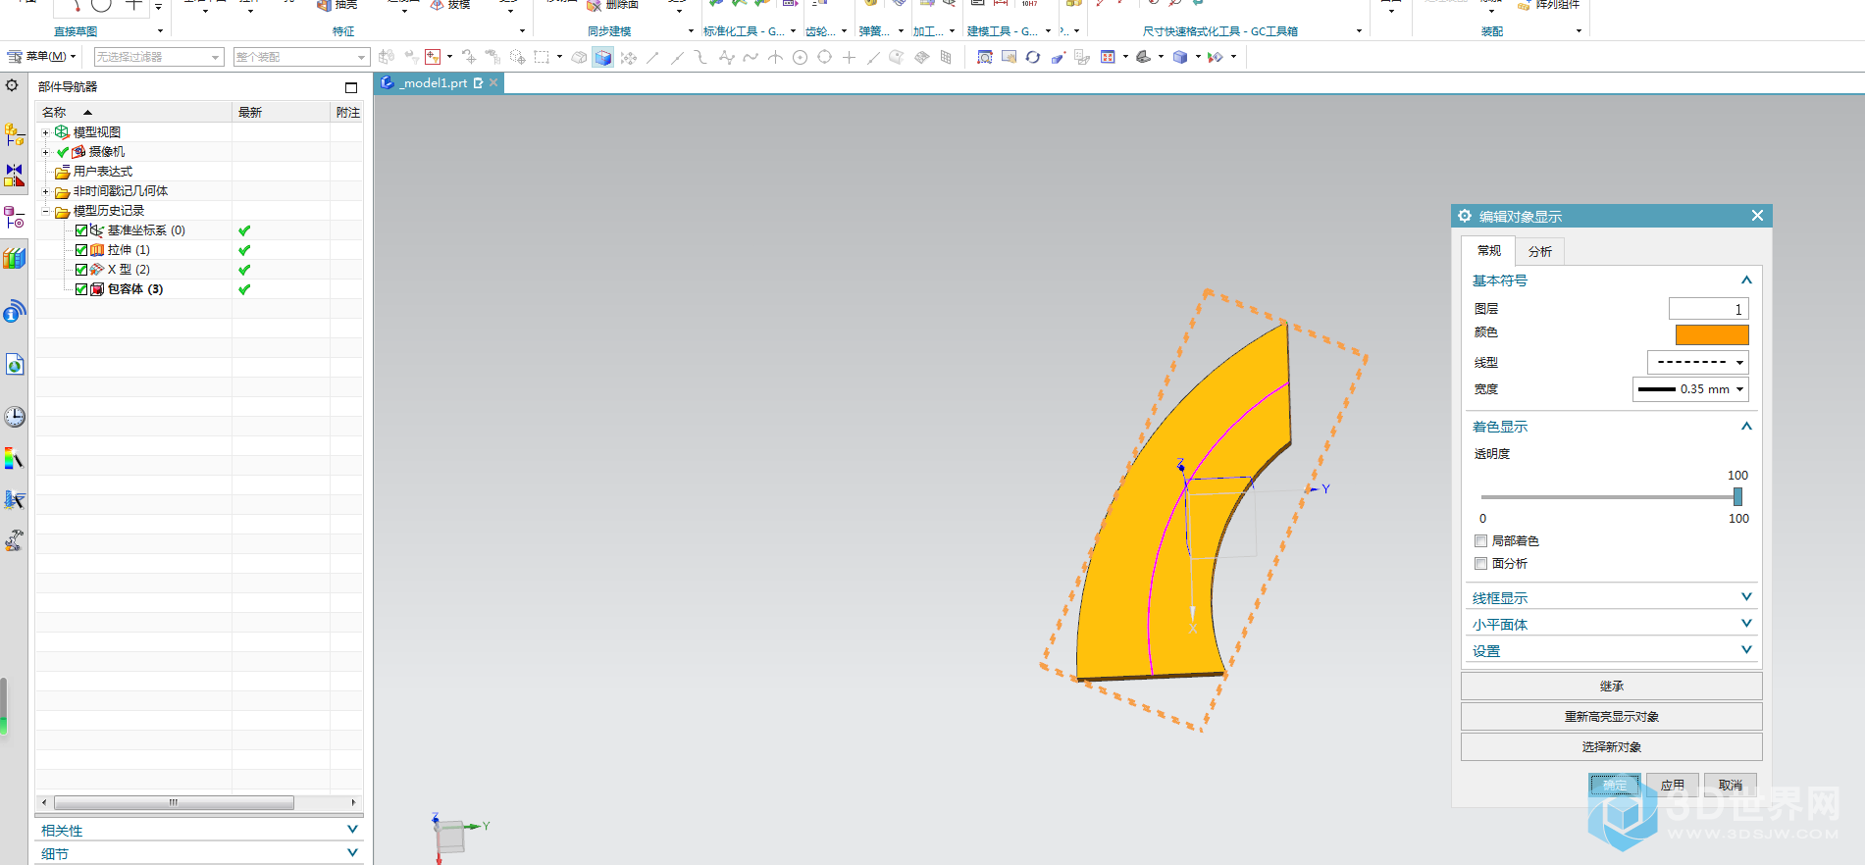Open the Part Navigator sidebar icon
The width and height of the screenshot is (1865, 865).
pos(14,217)
